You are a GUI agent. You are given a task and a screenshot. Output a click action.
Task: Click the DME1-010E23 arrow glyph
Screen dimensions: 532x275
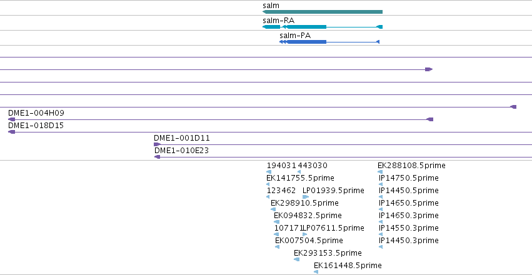tap(157, 157)
